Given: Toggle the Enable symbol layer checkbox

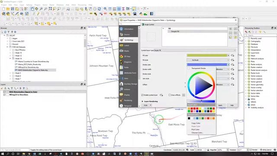Looking at the screenshot, I should click(x=142, y=95).
